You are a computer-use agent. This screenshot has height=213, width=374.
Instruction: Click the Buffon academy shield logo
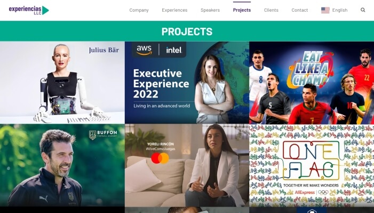pos(92,135)
